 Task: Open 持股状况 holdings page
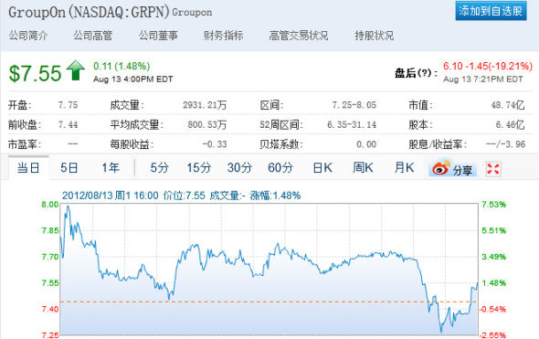pos(374,36)
